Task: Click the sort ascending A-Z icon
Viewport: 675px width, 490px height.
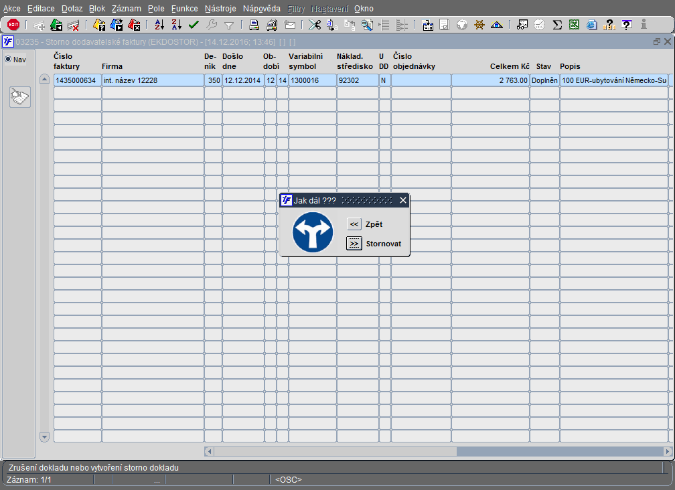Action: point(159,25)
